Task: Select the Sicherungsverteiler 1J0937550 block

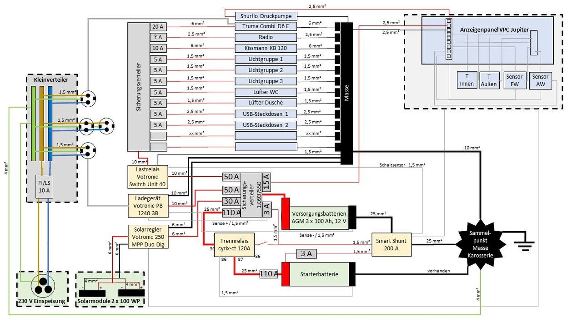Action: pos(251,194)
